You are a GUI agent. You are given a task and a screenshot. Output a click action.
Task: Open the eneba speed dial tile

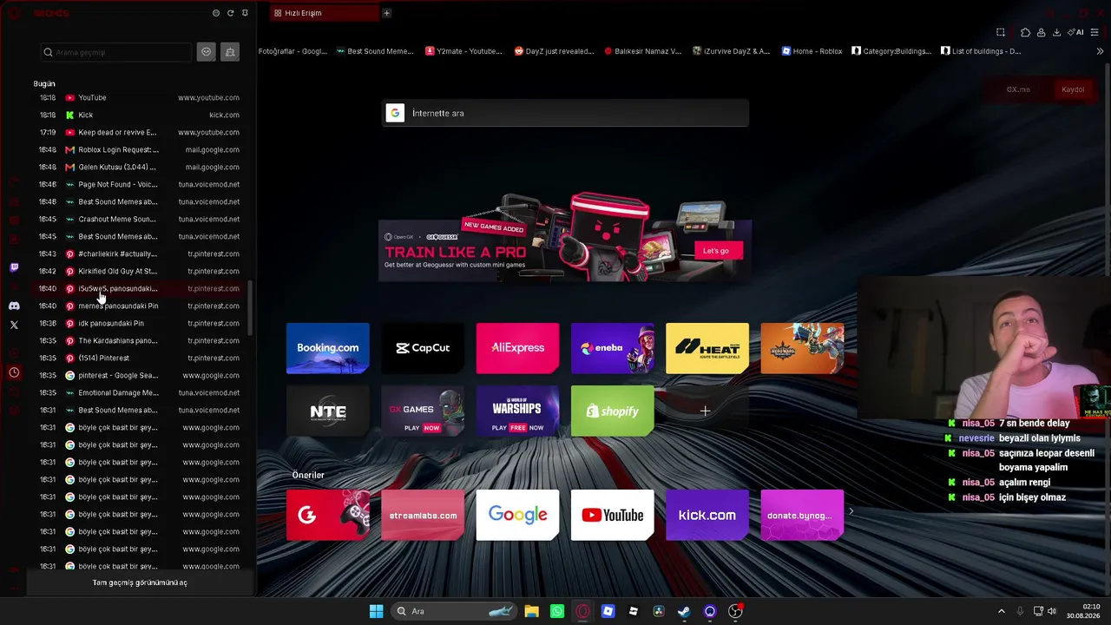(612, 348)
